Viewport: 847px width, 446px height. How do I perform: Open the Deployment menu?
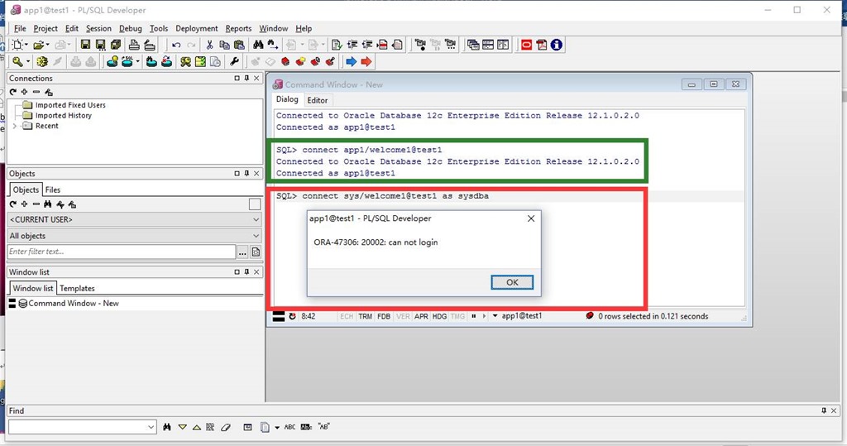[197, 29]
